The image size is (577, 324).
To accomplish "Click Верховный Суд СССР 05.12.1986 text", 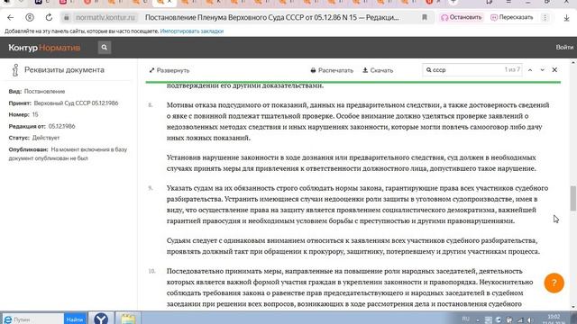I will tap(76, 103).
